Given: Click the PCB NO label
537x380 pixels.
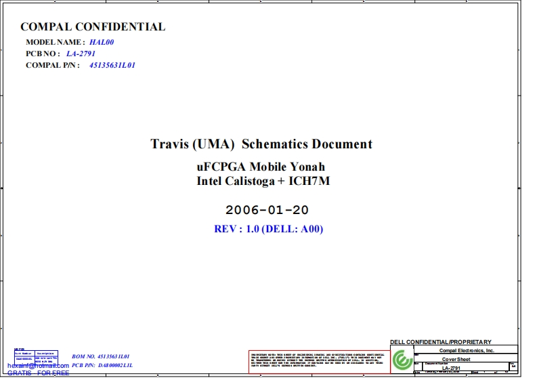Looking at the screenshot, I should pos(43,54).
